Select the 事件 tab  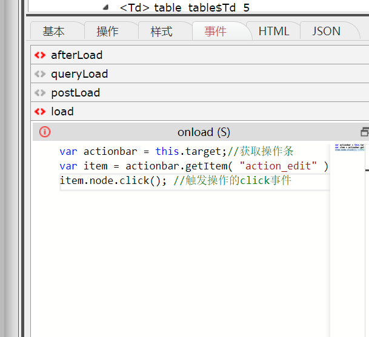[216, 32]
